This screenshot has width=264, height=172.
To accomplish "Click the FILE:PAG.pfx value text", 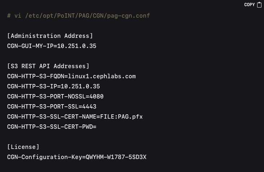I will click(122, 116).
